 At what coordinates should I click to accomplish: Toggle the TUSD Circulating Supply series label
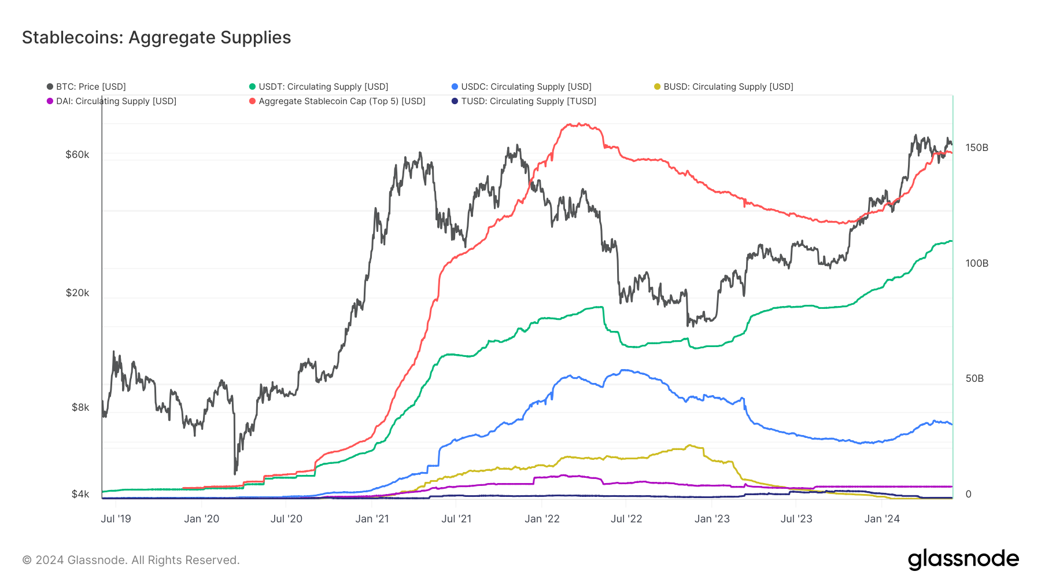pos(529,101)
